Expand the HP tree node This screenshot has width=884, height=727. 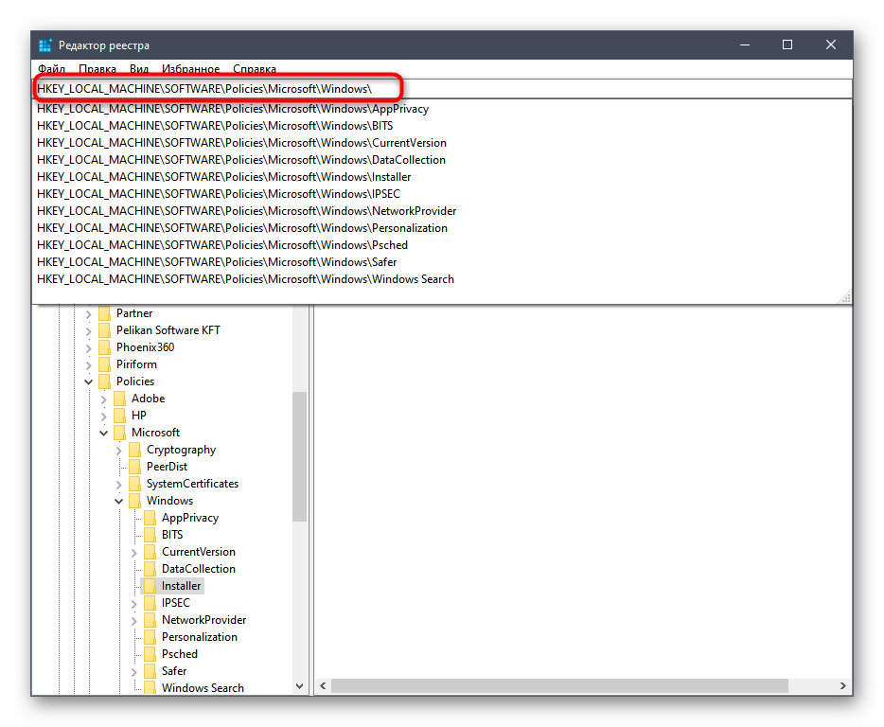pos(104,416)
